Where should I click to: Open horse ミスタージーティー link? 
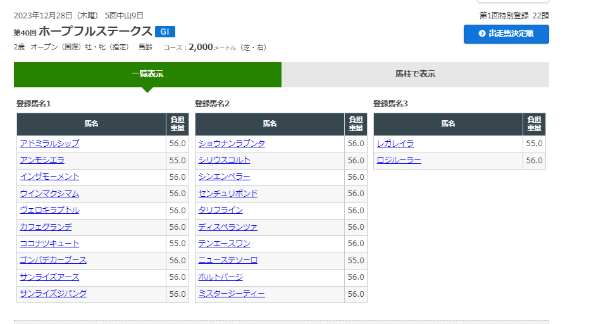(232, 294)
